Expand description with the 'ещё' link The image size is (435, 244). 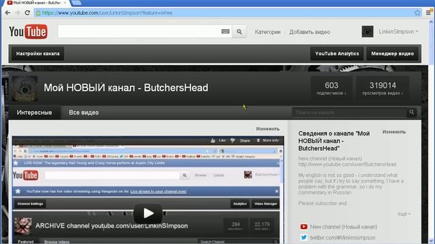coord(404,214)
